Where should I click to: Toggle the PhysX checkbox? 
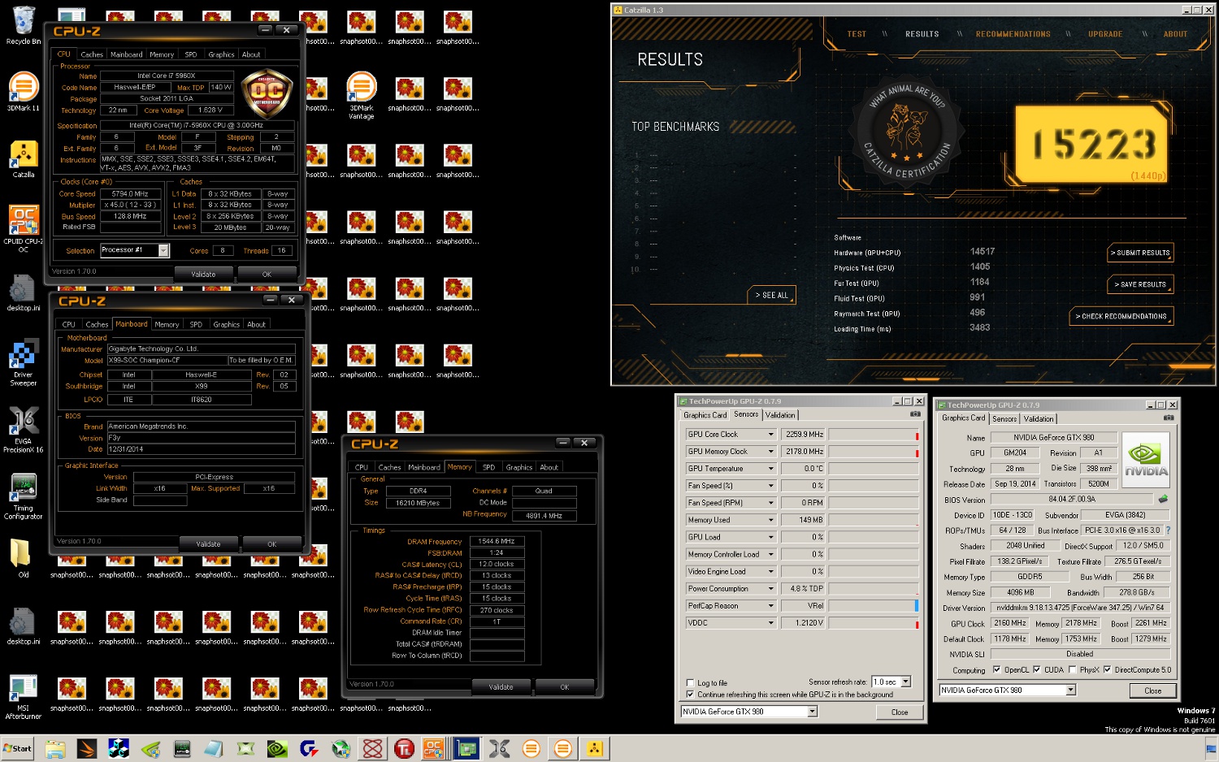pos(1072,670)
